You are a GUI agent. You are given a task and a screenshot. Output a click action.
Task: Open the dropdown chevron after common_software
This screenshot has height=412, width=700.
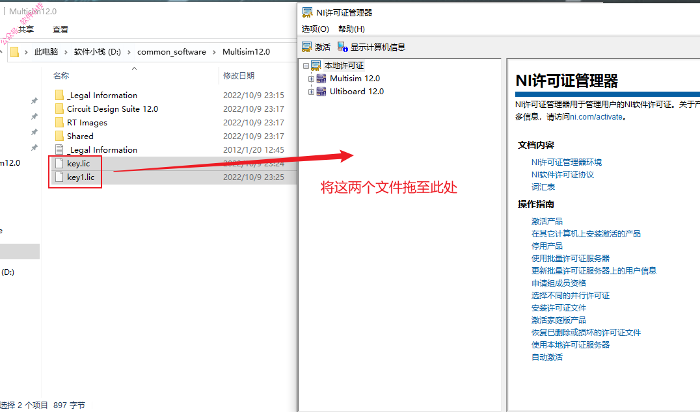pos(214,52)
